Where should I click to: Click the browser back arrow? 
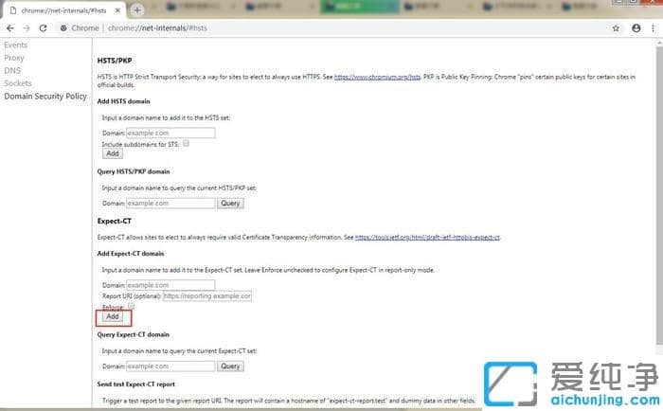point(9,28)
